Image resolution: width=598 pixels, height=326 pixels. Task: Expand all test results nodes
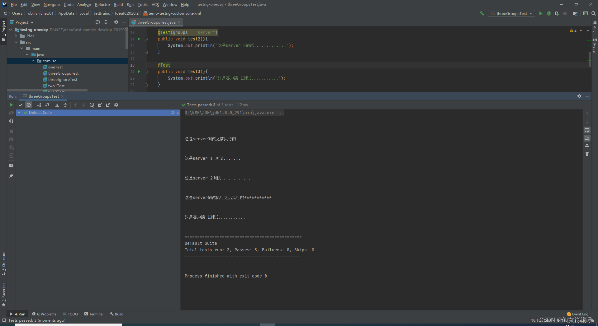pos(57,105)
